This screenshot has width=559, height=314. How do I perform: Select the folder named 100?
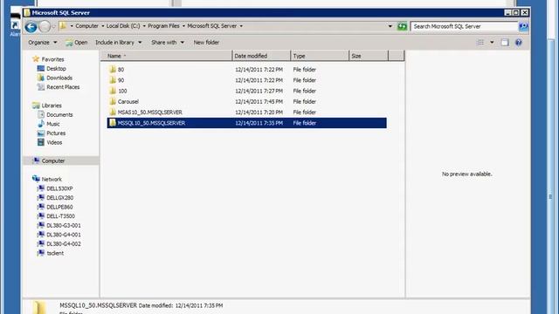click(122, 91)
